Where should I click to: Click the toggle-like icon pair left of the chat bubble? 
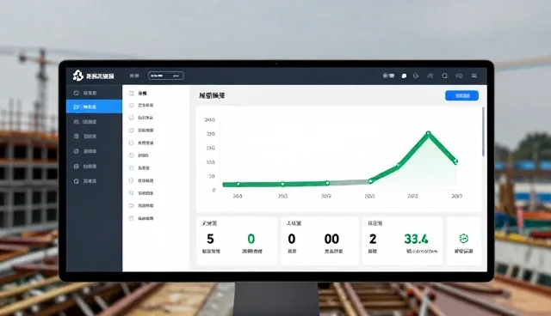pyautogui.click(x=388, y=76)
